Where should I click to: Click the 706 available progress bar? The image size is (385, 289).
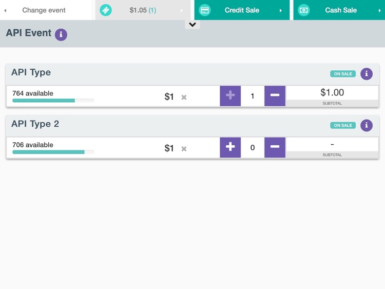click(53, 152)
